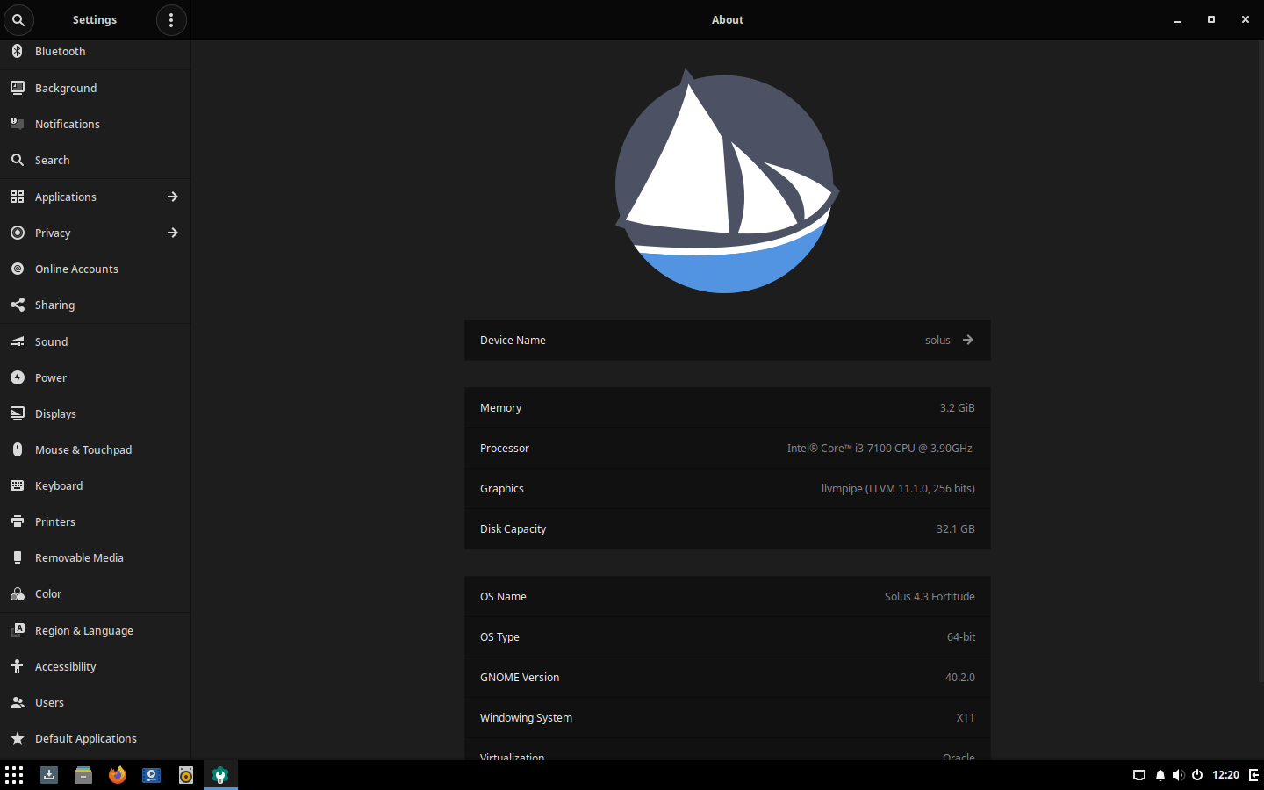Click the active Settings taskbar icon
1264x790 pixels.
220,775
